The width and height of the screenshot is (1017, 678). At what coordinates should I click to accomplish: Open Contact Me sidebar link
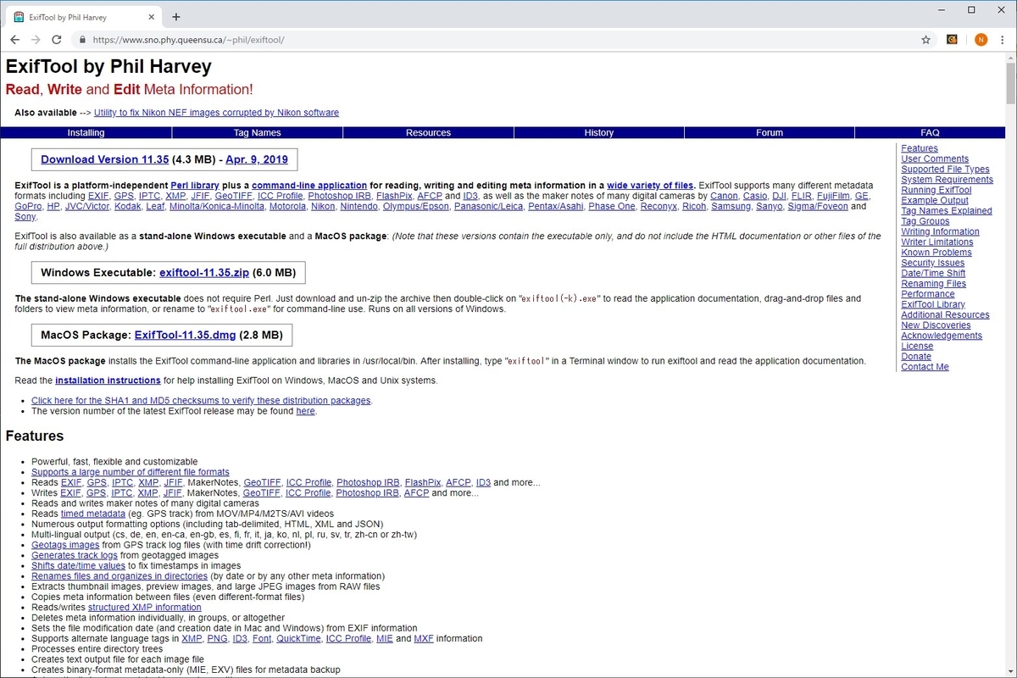pyautogui.click(x=925, y=367)
